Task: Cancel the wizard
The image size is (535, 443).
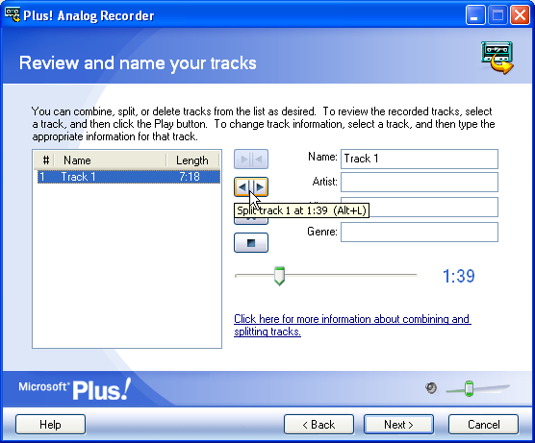Action: click(483, 425)
